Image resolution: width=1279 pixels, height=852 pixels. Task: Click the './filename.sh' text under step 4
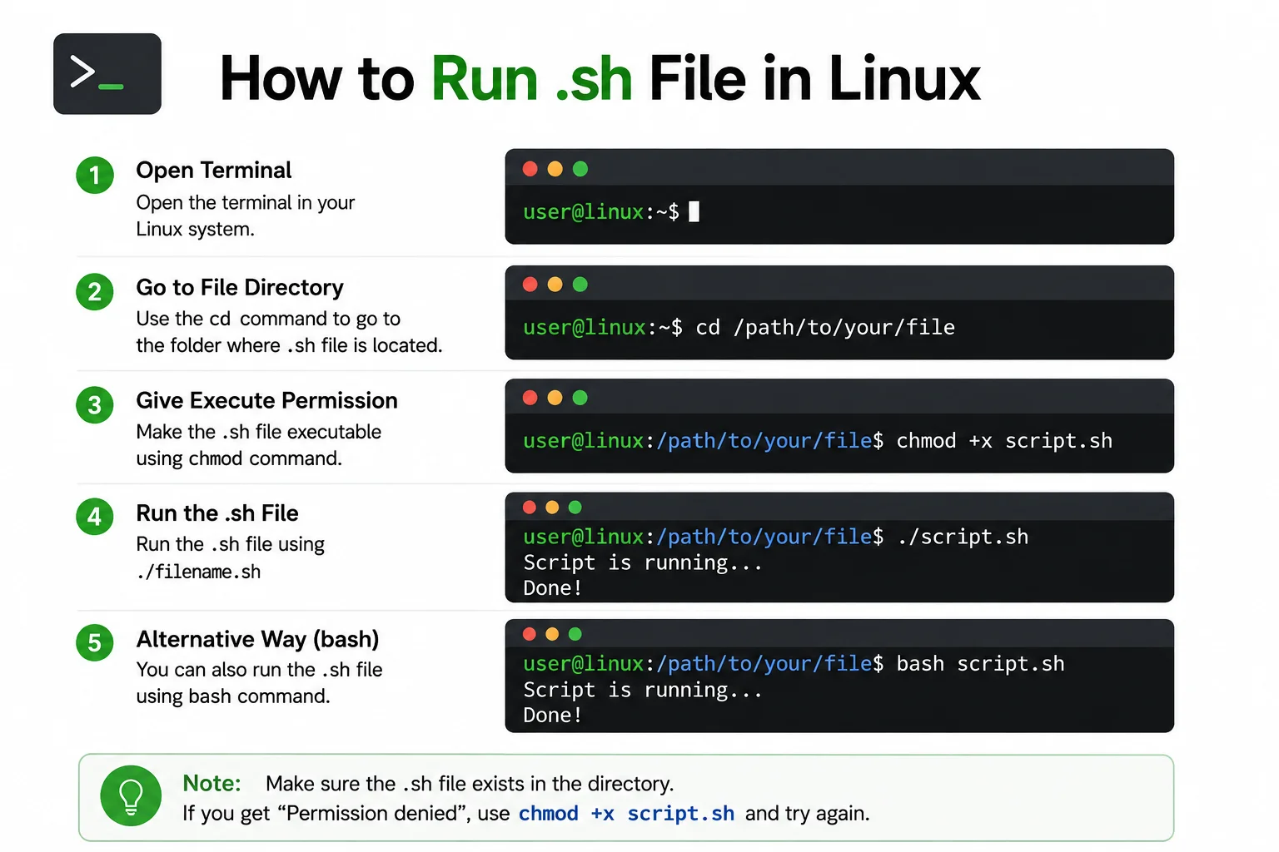point(198,572)
